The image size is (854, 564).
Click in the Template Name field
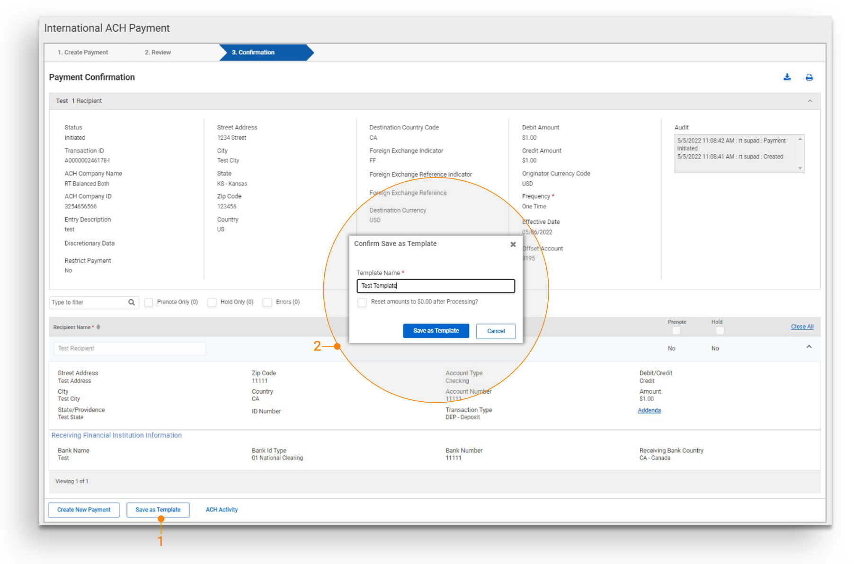(436, 286)
